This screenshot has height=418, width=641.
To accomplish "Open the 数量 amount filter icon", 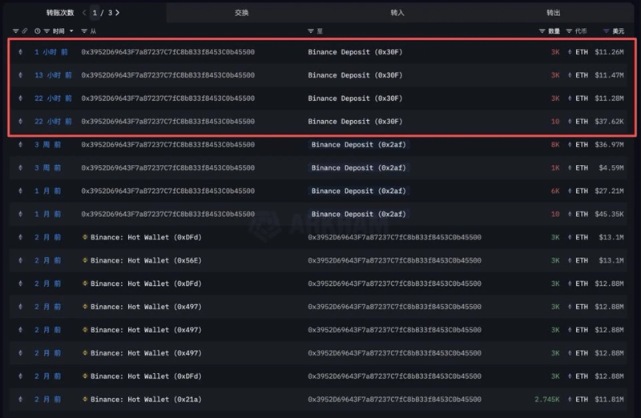I will 542,31.
